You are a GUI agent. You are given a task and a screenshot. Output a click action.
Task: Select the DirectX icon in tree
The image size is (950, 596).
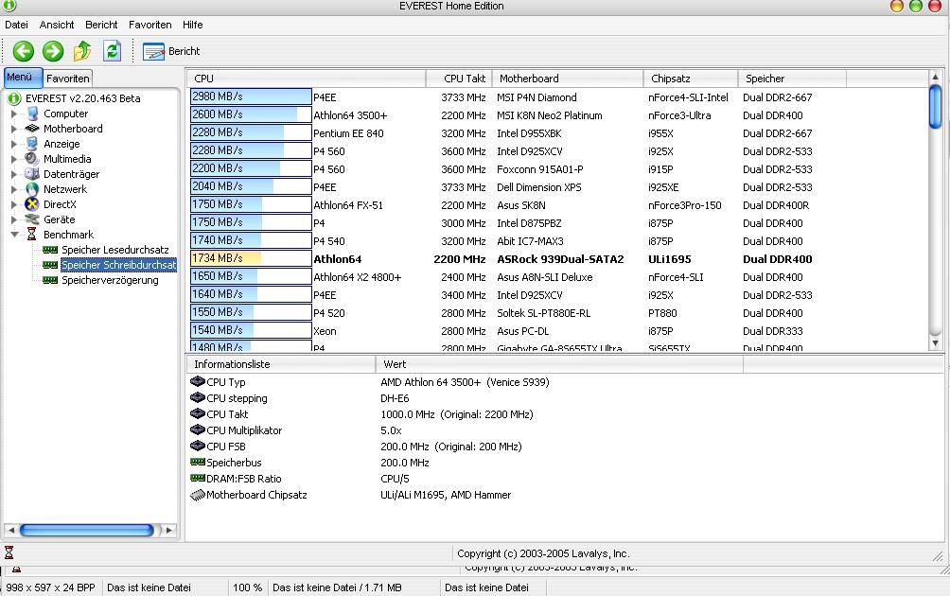coord(32,204)
